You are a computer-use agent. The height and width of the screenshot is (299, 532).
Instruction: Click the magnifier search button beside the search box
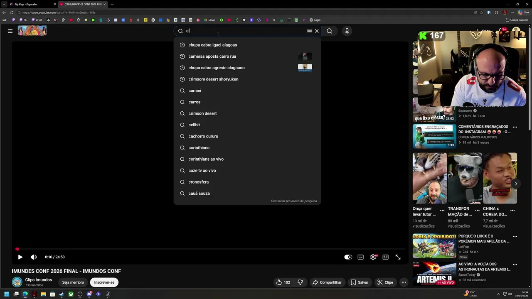[329, 31]
